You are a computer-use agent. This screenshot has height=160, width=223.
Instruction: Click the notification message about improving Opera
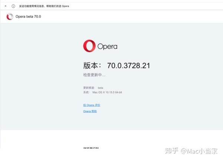[x=44, y=6]
